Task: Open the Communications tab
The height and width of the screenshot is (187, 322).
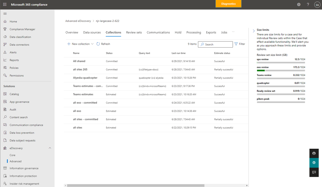Action: (158, 33)
